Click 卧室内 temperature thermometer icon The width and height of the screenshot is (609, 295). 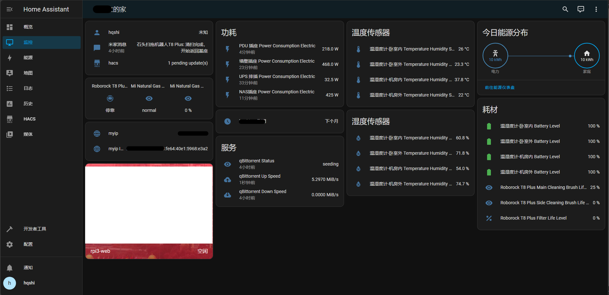(x=358, y=49)
